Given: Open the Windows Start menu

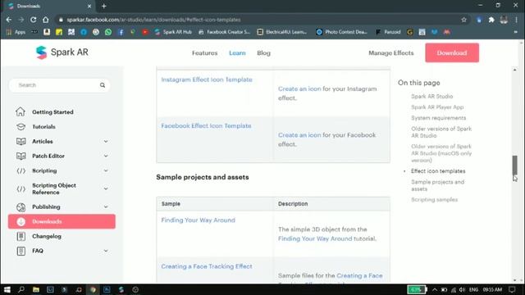Looking at the screenshot, I should click(x=7, y=289).
